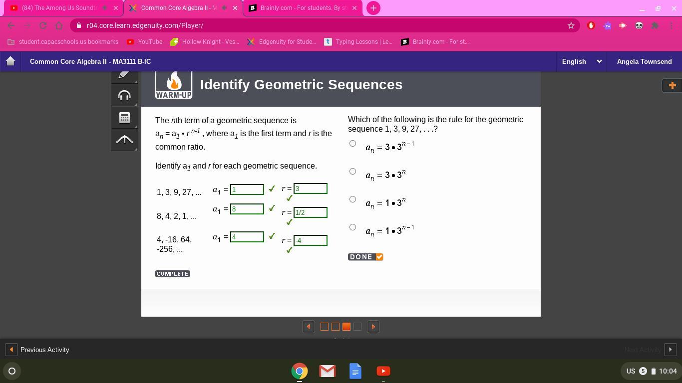Image resolution: width=682 pixels, height=383 pixels.
Task: Click the site lock icon in address bar
Action: coord(79,25)
